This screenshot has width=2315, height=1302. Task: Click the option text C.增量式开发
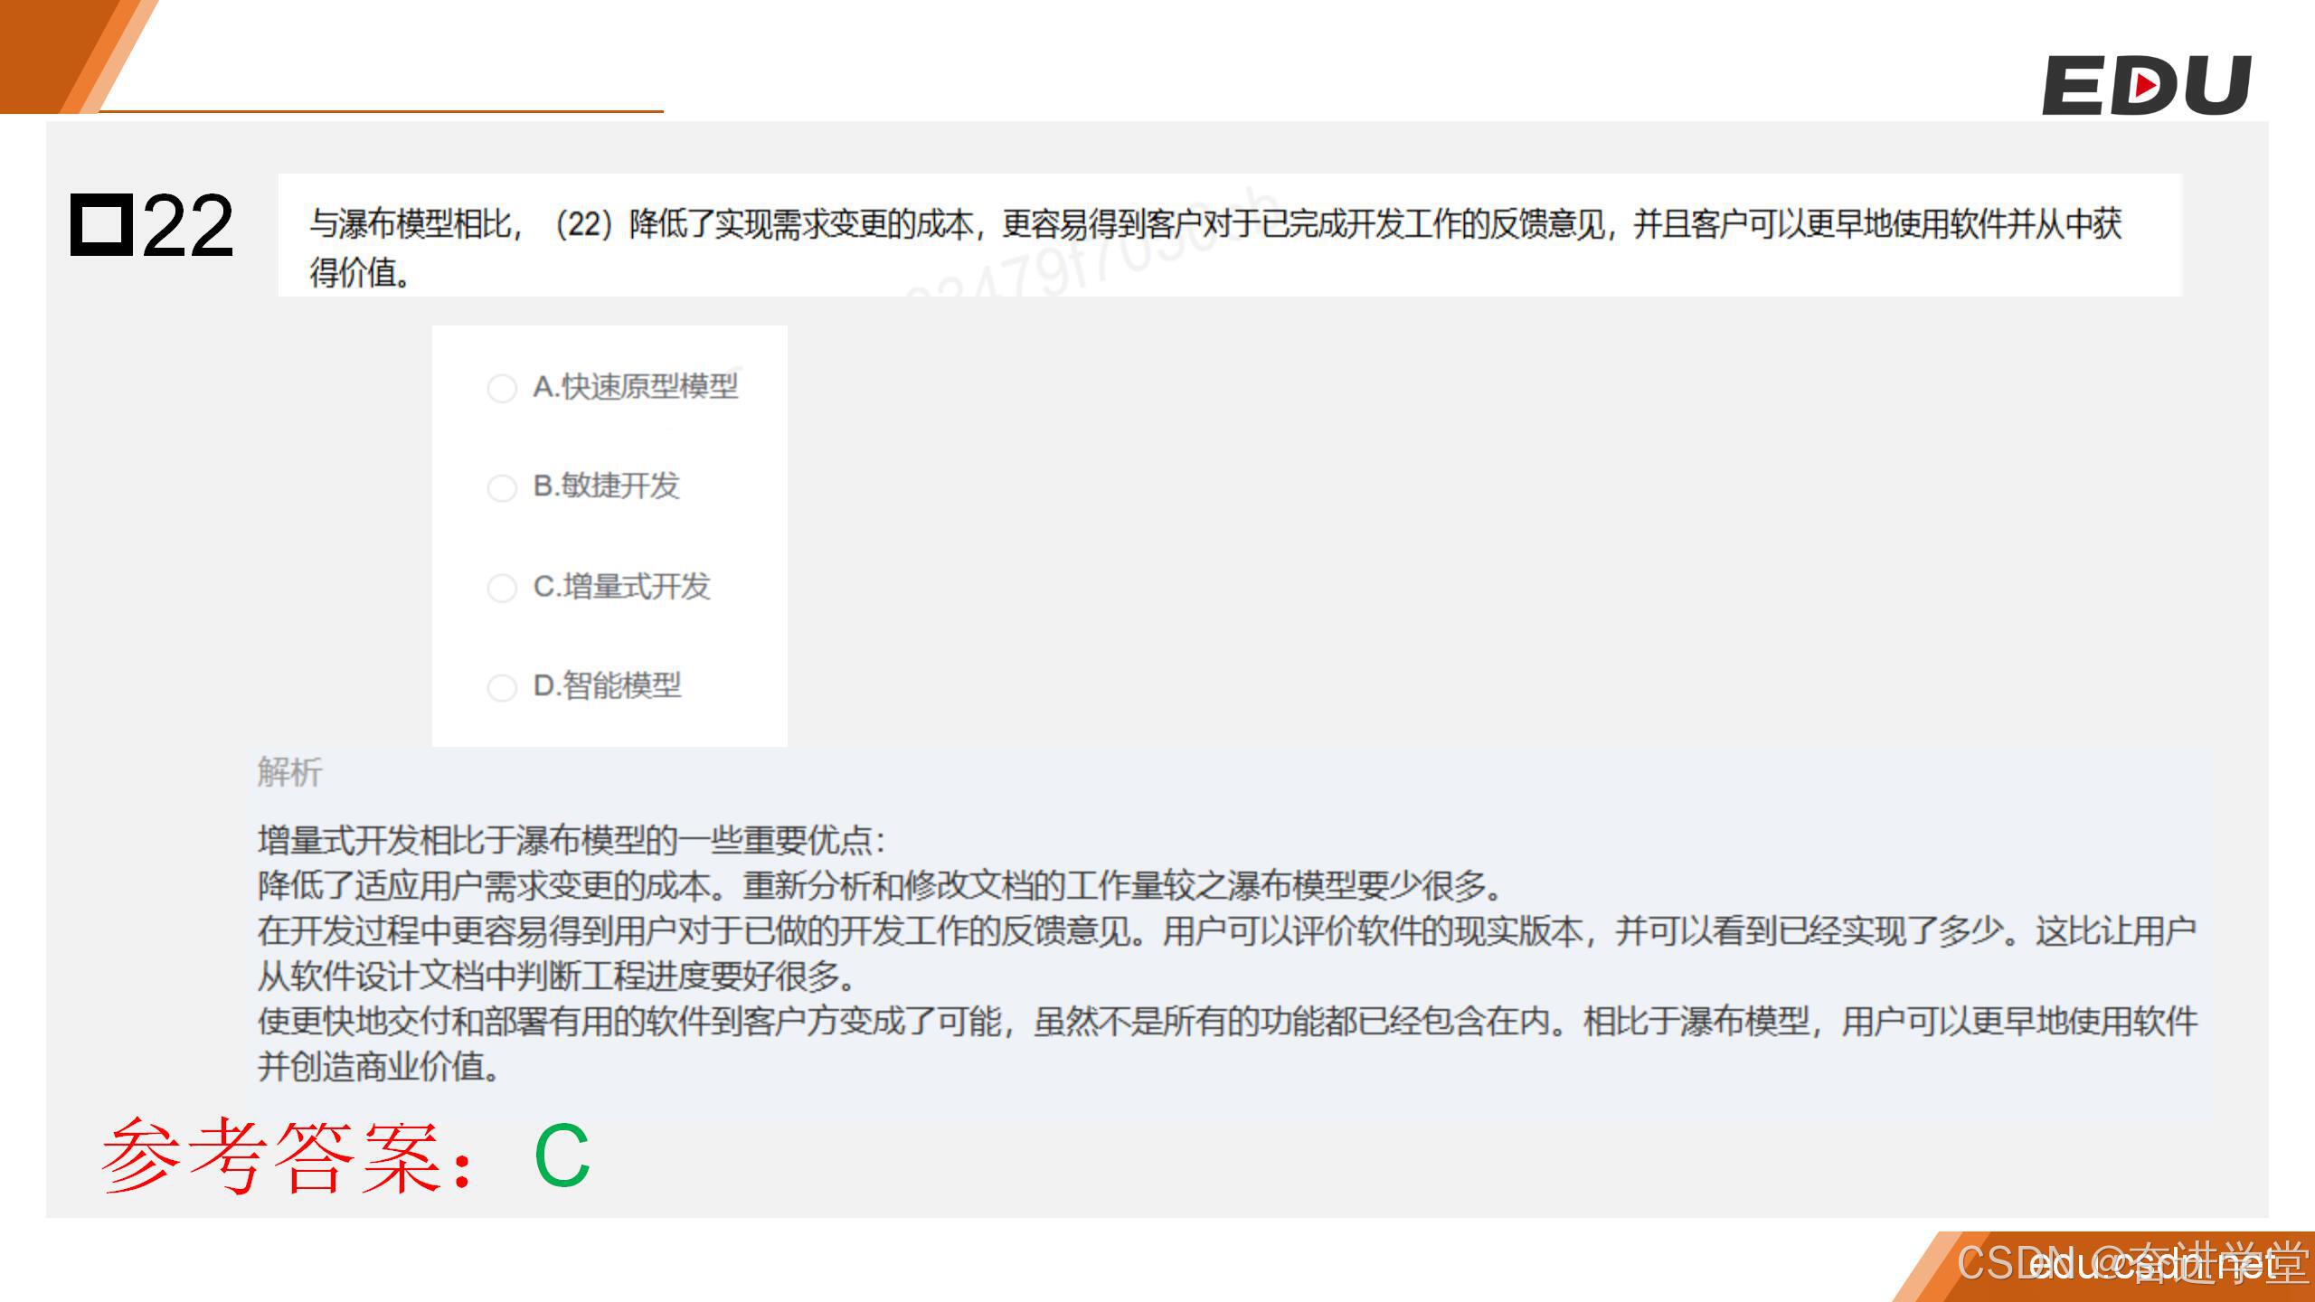(x=621, y=586)
